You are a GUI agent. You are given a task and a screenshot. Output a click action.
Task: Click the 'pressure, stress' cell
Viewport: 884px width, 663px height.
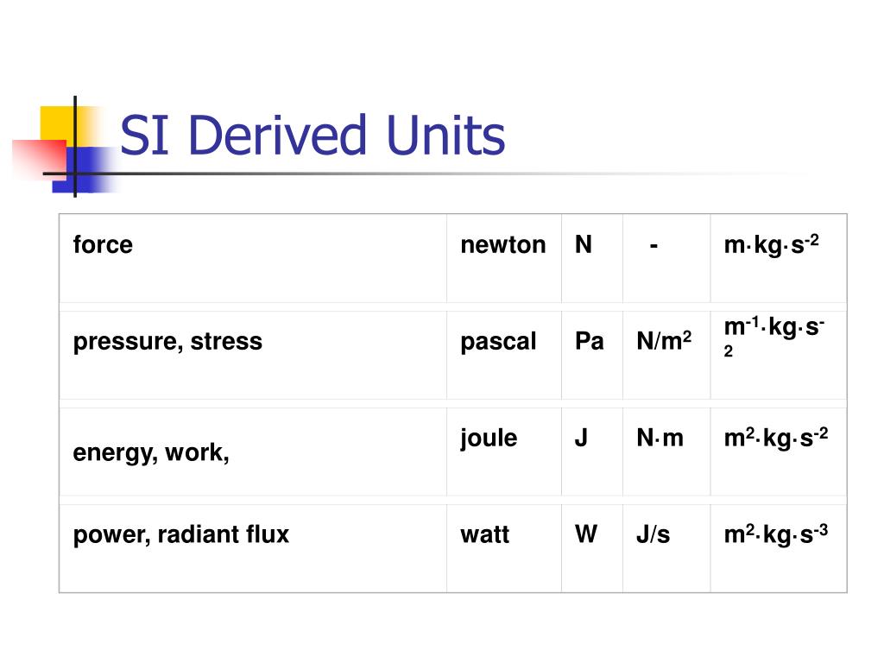click(x=253, y=355)
